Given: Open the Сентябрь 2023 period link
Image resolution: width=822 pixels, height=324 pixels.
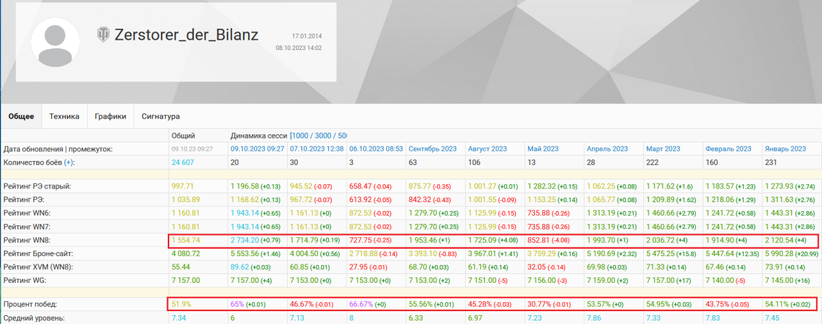Looking at the screenshot, I should [432, 149].
